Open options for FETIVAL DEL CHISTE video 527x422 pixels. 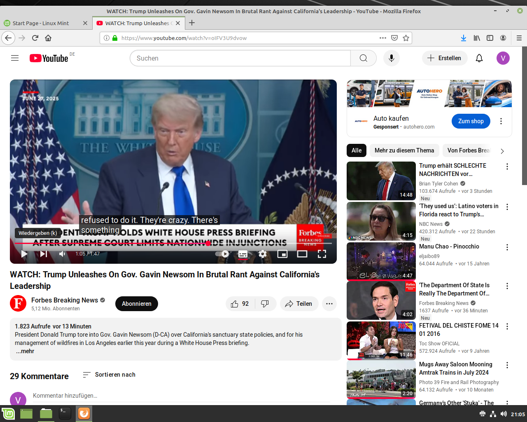coord(507,326)
